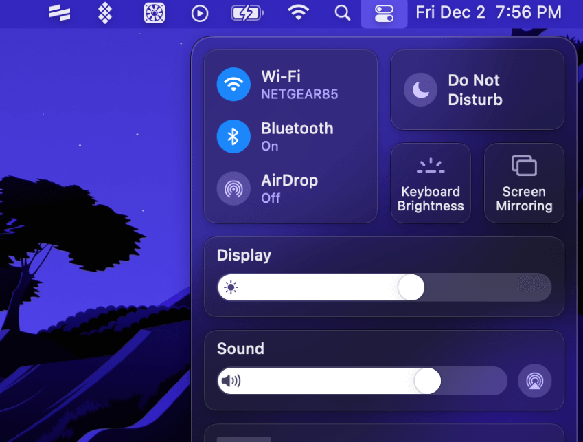
Task: Click the battery charging status icon
Action: coord(247,14)
